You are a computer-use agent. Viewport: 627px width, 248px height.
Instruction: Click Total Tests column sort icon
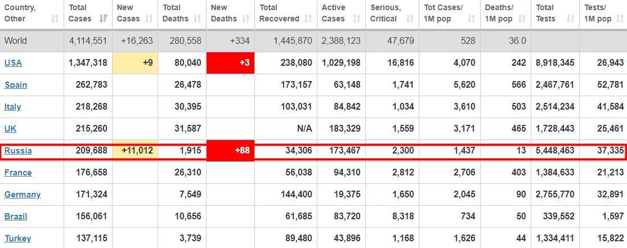(570, 19)
